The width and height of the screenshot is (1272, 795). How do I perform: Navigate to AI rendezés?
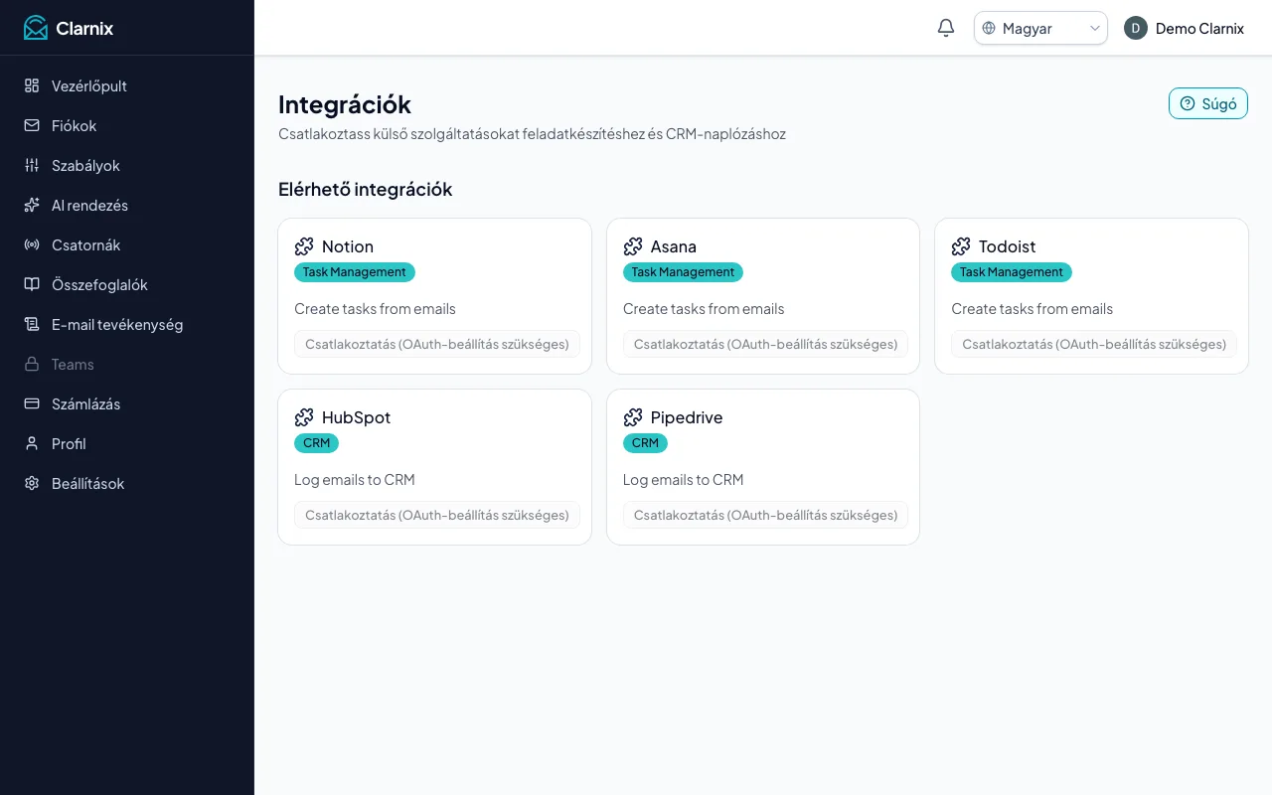point(127,205)
